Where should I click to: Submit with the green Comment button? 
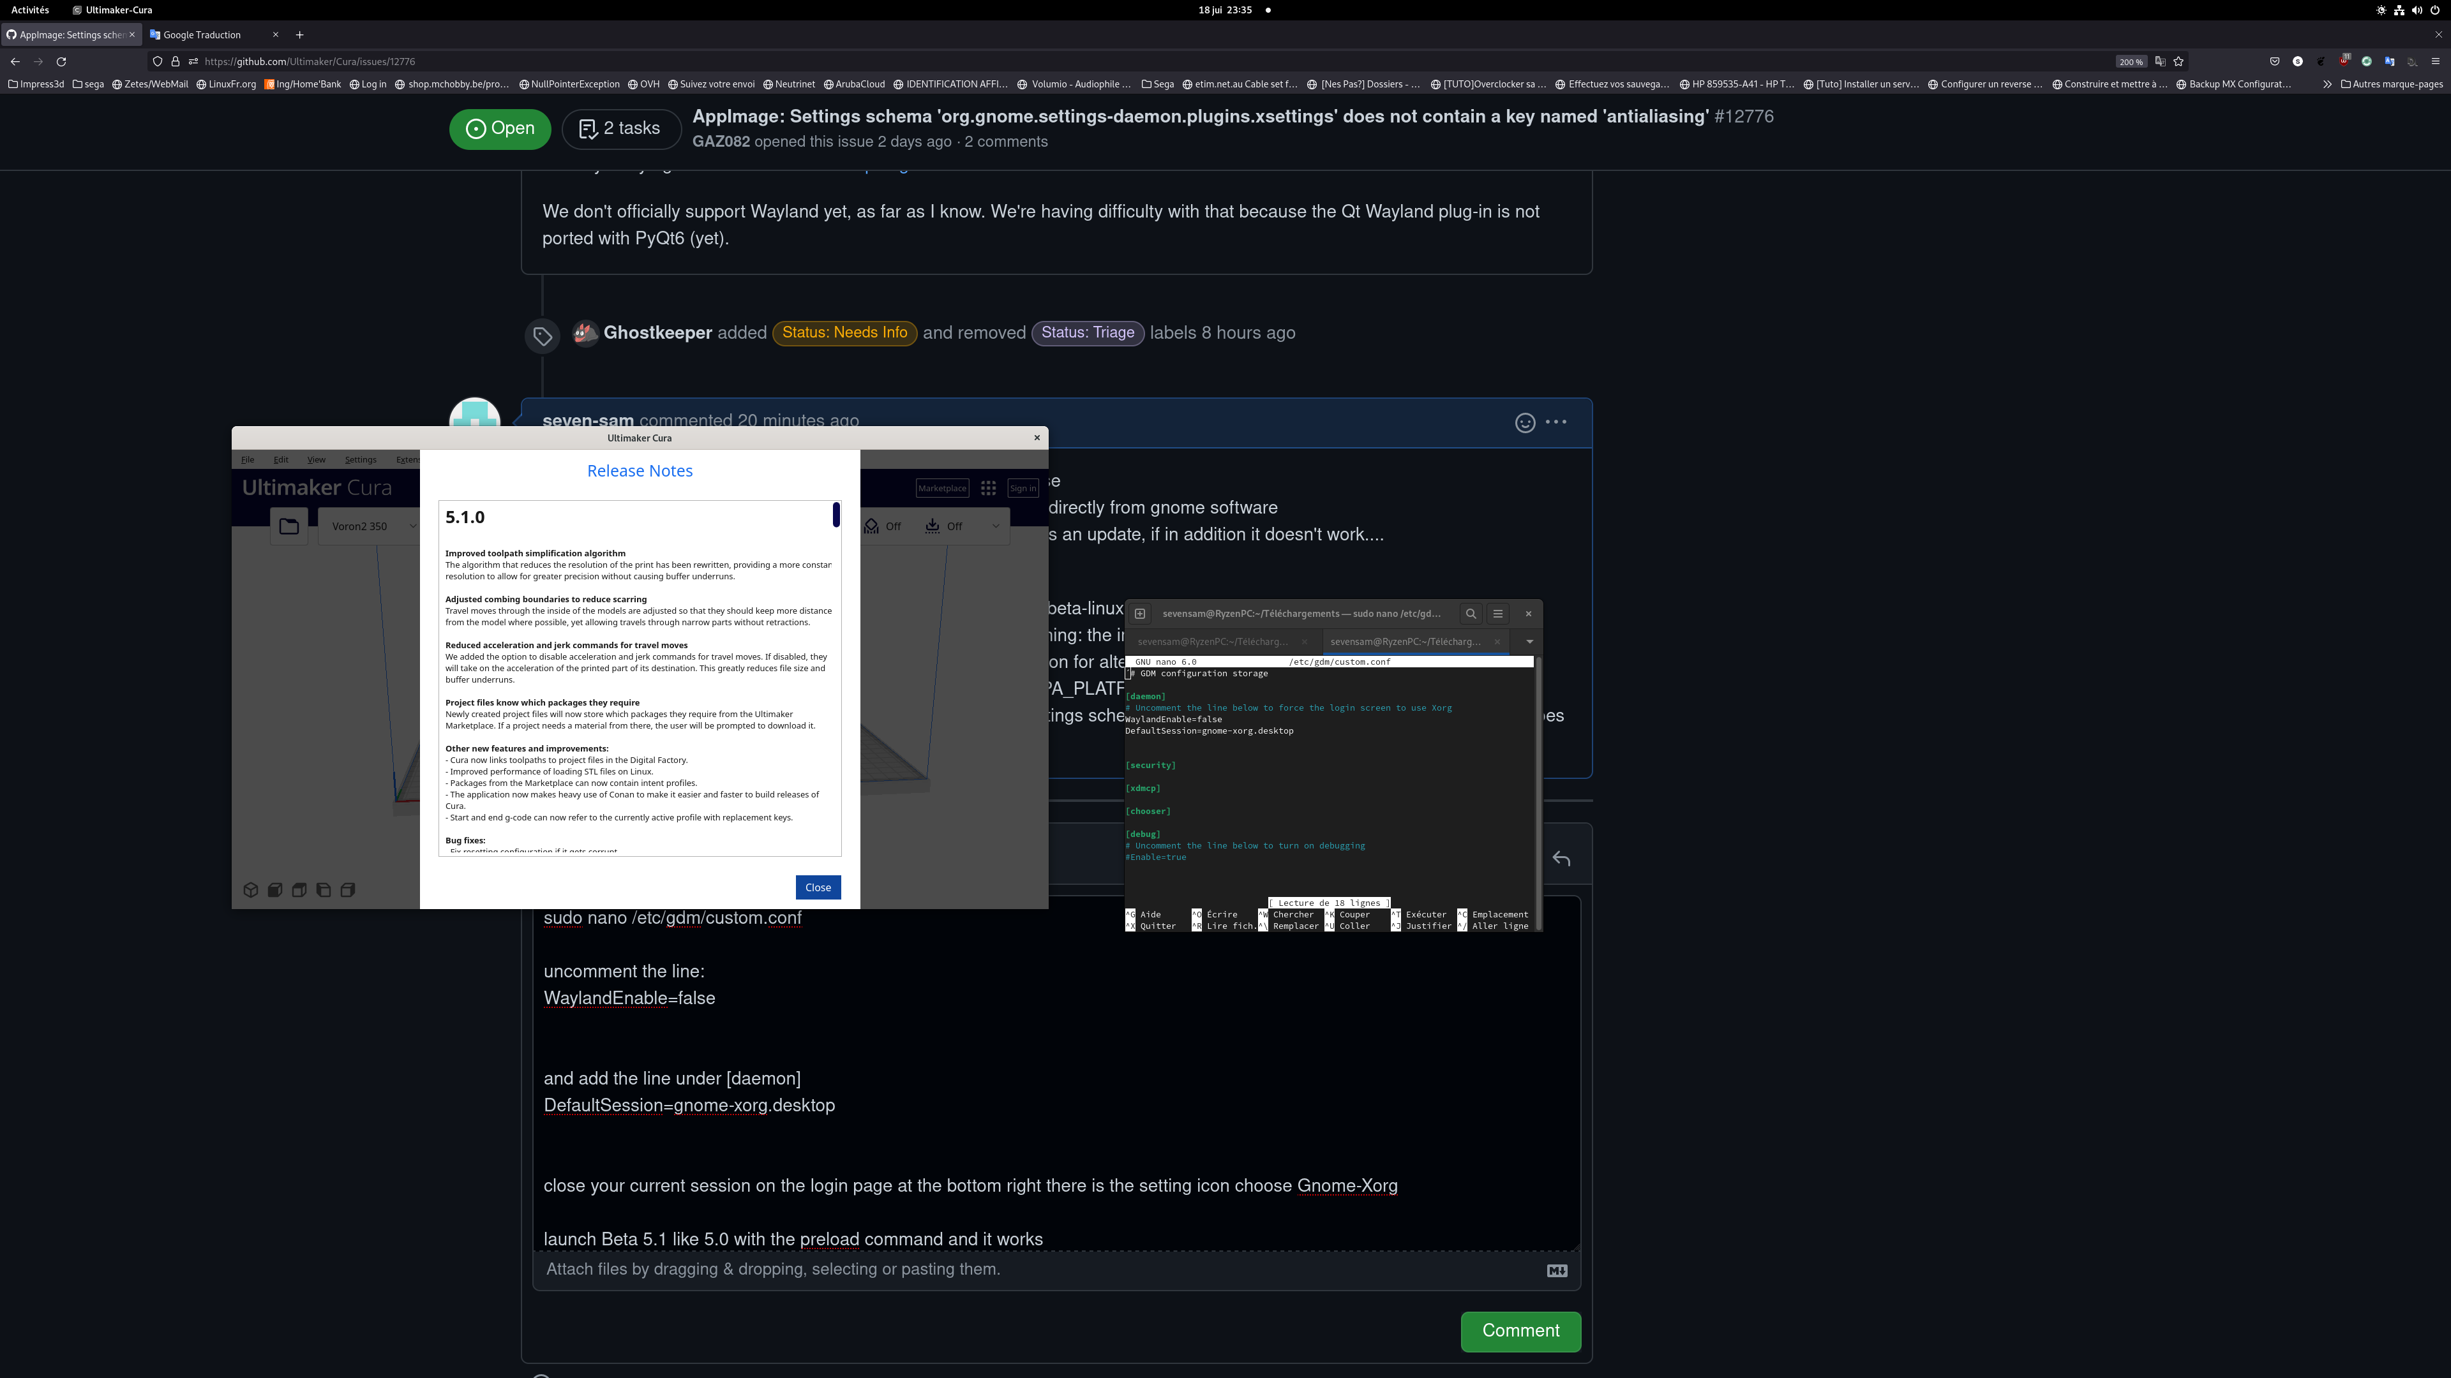[1520, 1331]
